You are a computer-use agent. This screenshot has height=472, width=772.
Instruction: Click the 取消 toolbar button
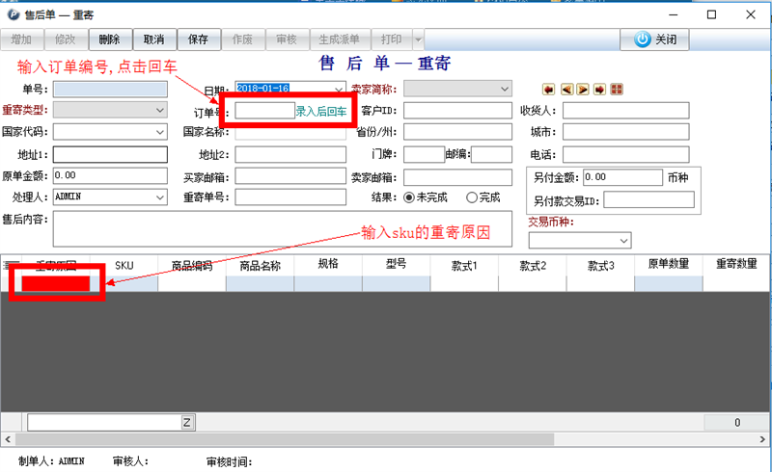pos(153,39)
